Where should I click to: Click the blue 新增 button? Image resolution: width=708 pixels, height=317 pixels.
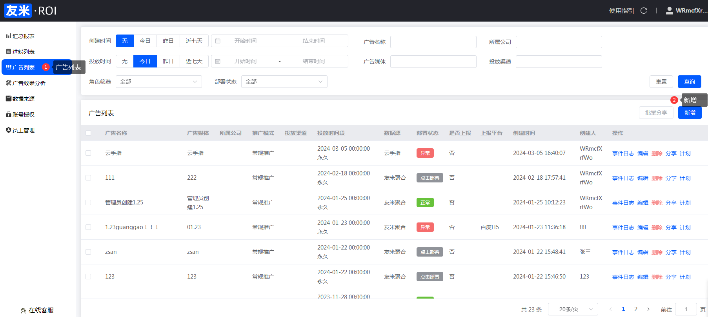coord(690,113)
